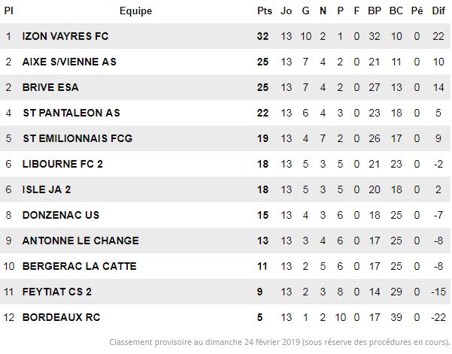Open DONZENAC US team entry
Image resolution: width=452 pixels, height=354 pixels.
(61, 215)
